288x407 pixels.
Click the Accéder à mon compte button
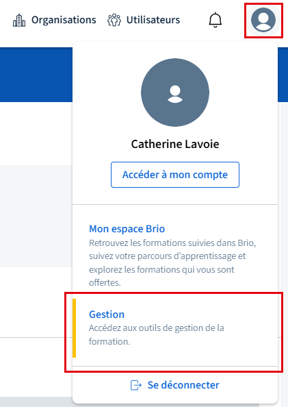(x=175, y=175)
